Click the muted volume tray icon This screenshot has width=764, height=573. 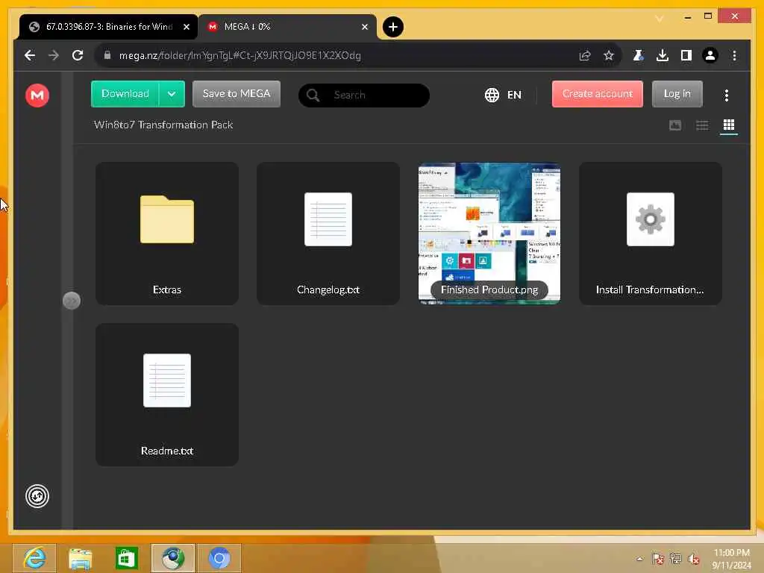coord(694,558)
